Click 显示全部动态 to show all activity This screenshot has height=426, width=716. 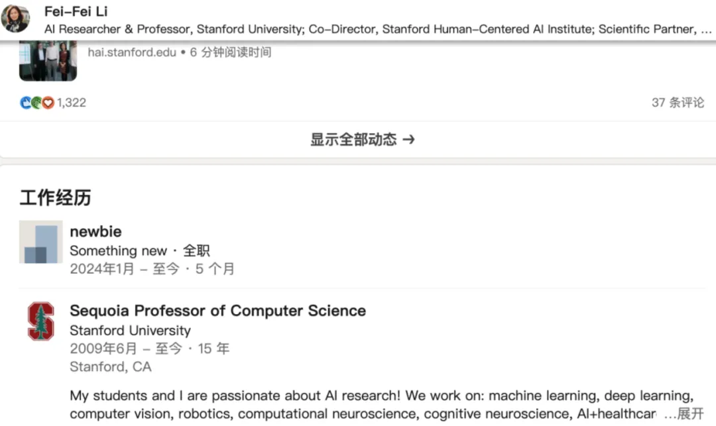coord(353,139)
